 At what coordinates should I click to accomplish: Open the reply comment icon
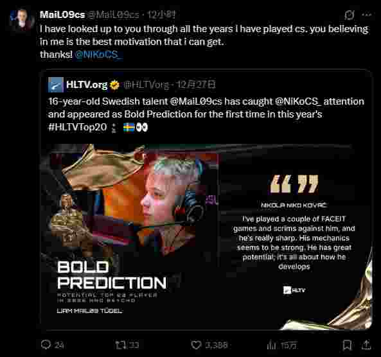46,344
